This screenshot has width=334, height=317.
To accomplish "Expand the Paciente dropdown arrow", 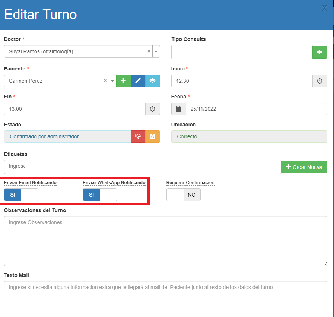I will pyautogui.click(x=112, y=81).
